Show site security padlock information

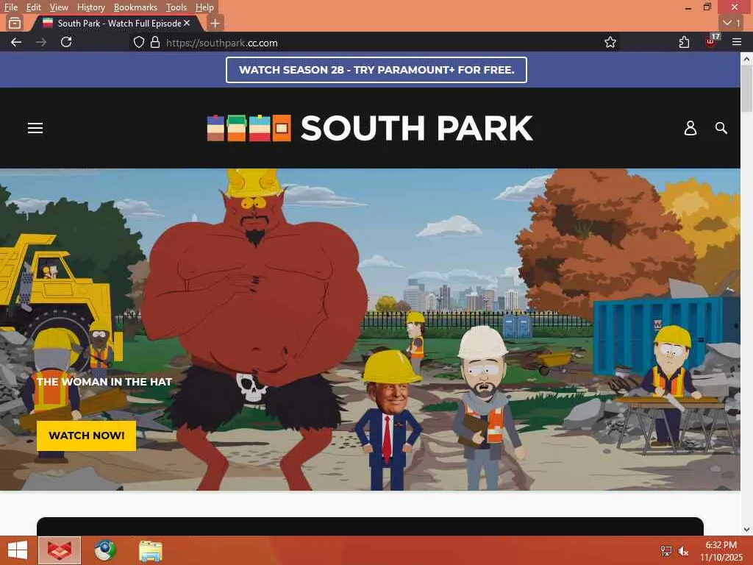pyautogui.click(x=155, y=42)
